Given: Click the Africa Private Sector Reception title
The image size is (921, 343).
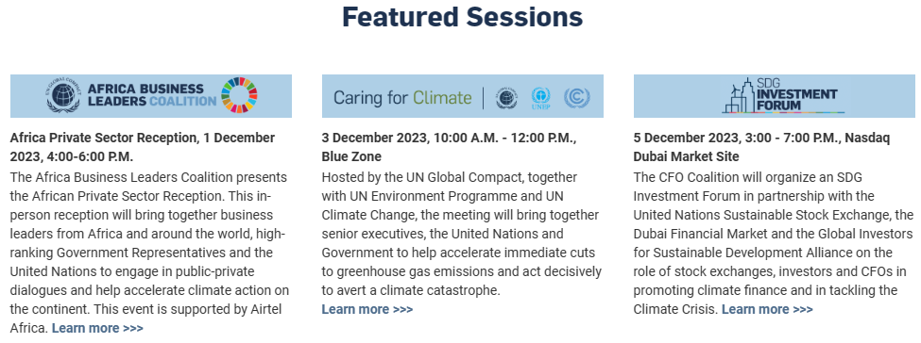Looking at the screenshot, I should [143, 147].
